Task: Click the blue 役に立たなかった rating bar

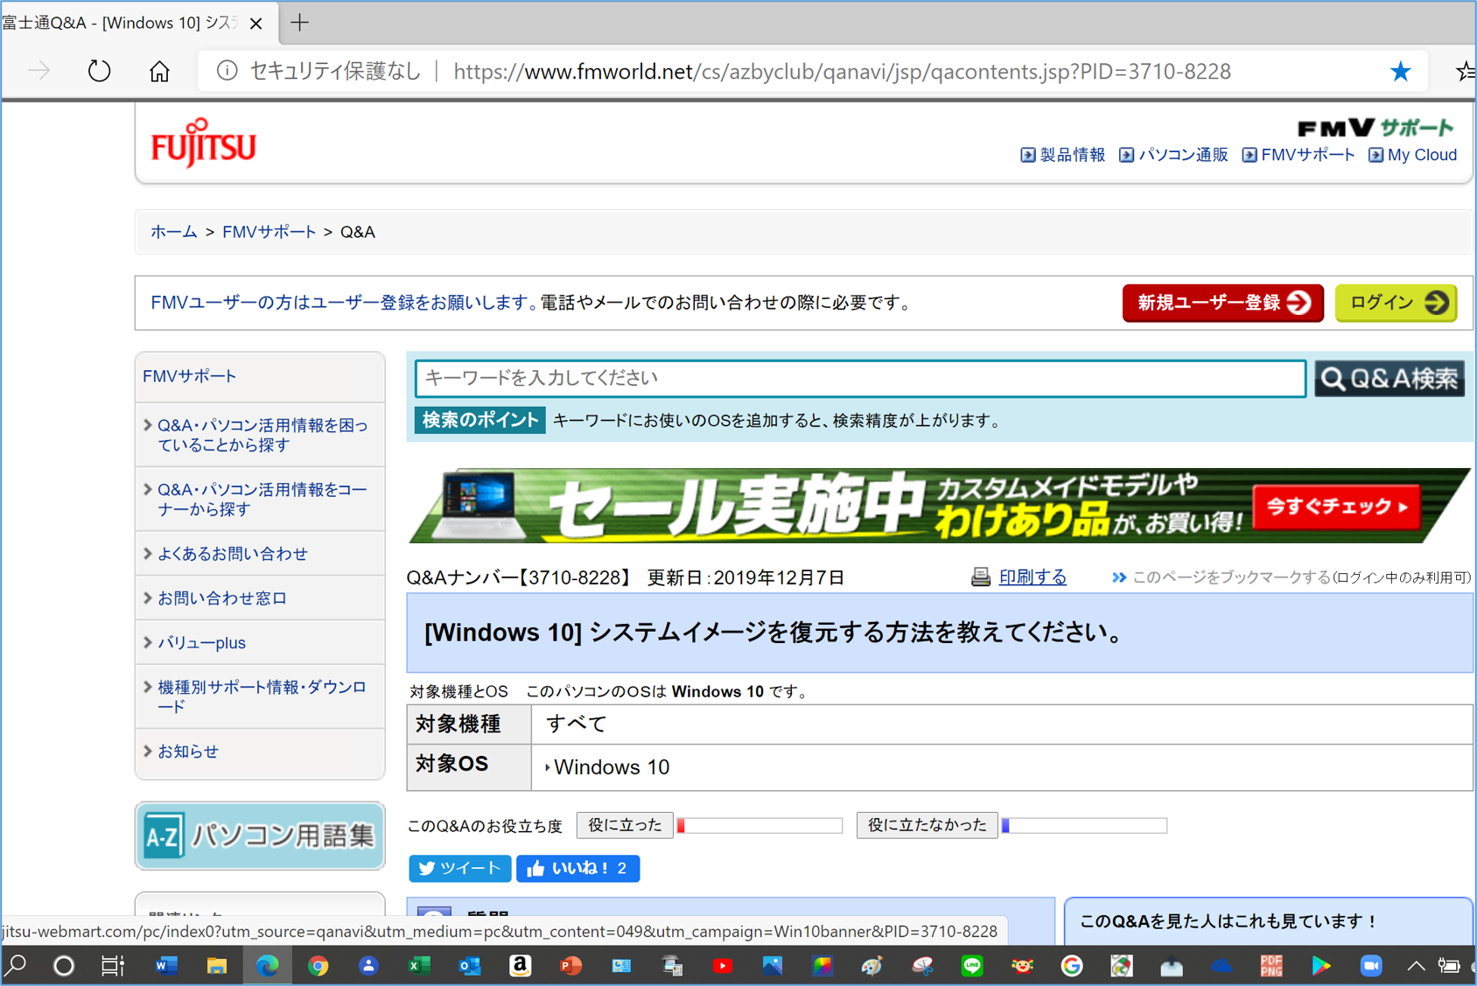Action: click(1084, 825)
